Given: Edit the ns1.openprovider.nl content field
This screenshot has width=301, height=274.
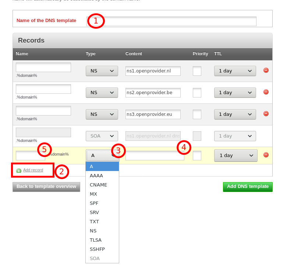Looking at the screenshot, I should tap(153, 71).
